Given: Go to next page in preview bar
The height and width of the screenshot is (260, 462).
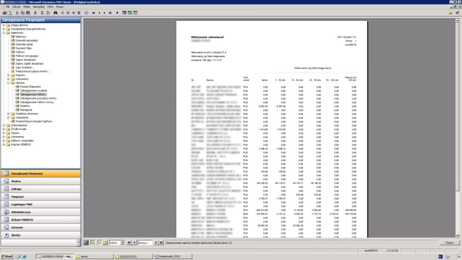Looking at the screenshot, I should [156, 243].
